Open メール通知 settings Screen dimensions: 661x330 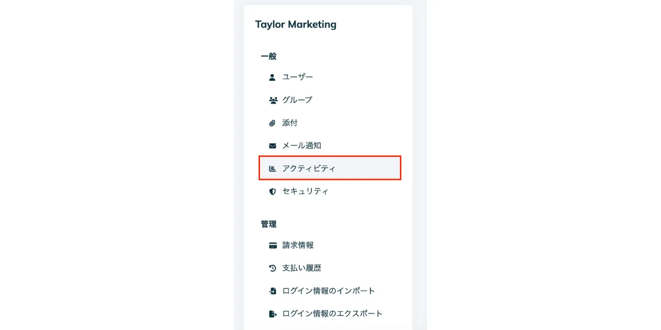click(x=301, y=146)
